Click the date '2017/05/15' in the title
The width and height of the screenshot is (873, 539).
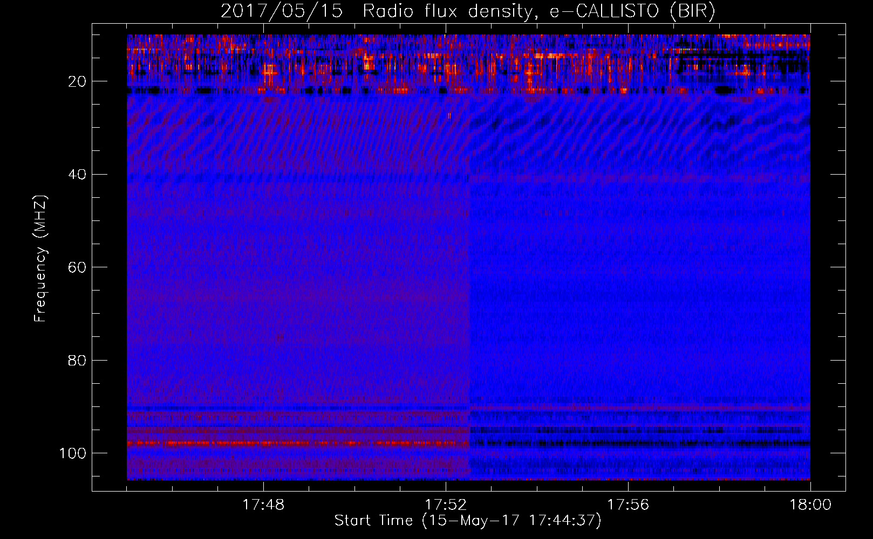pos(282,11)
